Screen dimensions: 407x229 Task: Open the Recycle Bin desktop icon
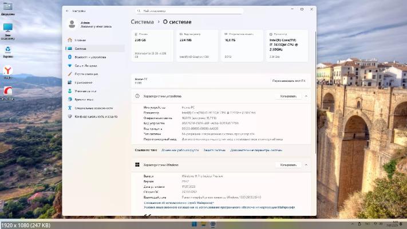coord(8,52)
